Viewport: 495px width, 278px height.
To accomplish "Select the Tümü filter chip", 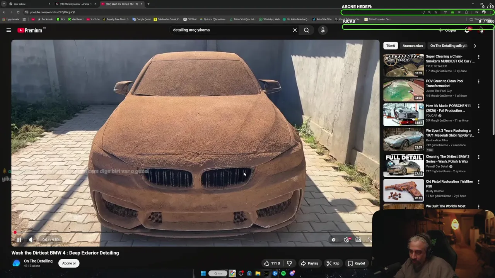I will [391, 46].
